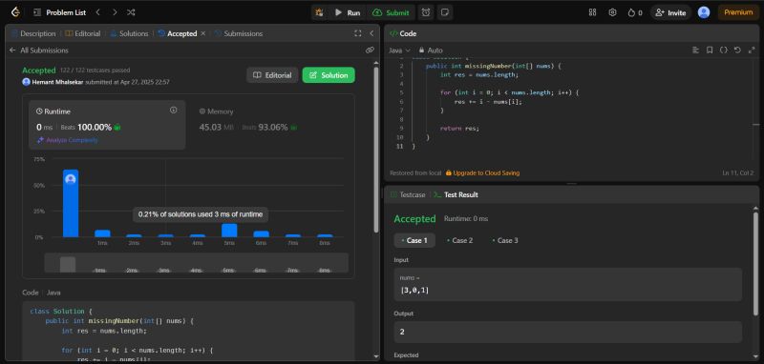The height and width of the screenshot is (364, 764).
Task: Click the Ln 11, Col 2 status
Action: (x=737, y=173)
